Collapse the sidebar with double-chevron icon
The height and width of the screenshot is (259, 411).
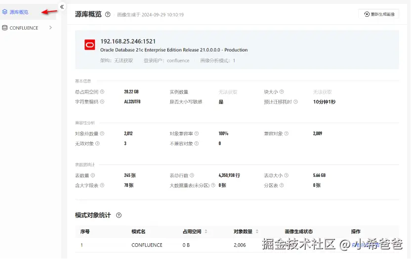62,7
